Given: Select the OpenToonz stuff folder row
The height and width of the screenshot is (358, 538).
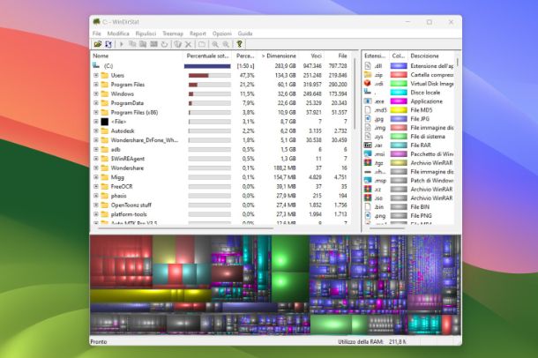Looking at the screenshot, I should coord(221,205).
